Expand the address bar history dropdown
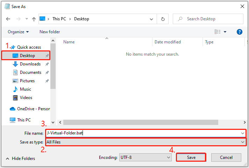 click(151, 19)
